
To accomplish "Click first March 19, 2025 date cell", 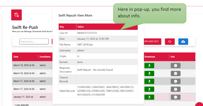I will coord(25,65).
